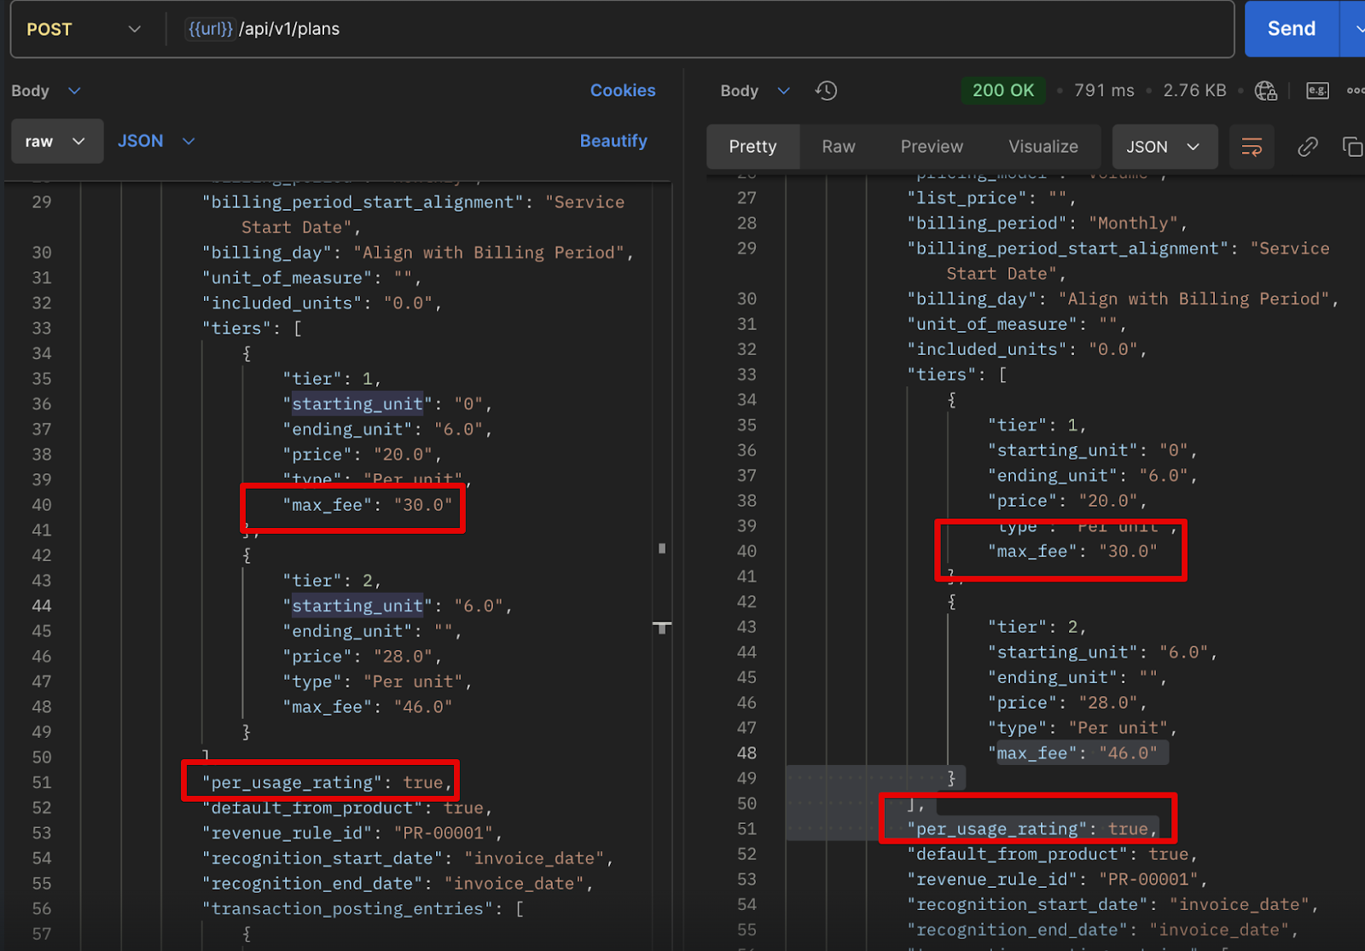1365x951 pixels.
Task: Click the 2.76 KB response size
Action: click(1194, 90)
